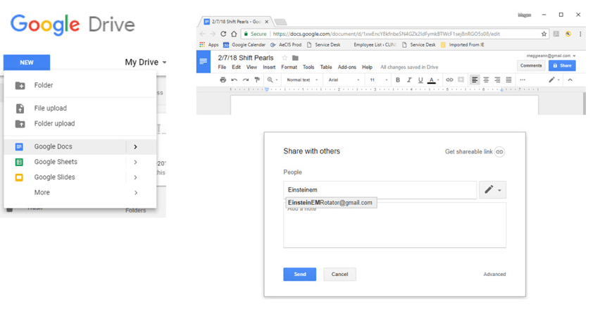Screen dimensions: 600x321
Task: Open the Edit menu
Action: (237, 67)
